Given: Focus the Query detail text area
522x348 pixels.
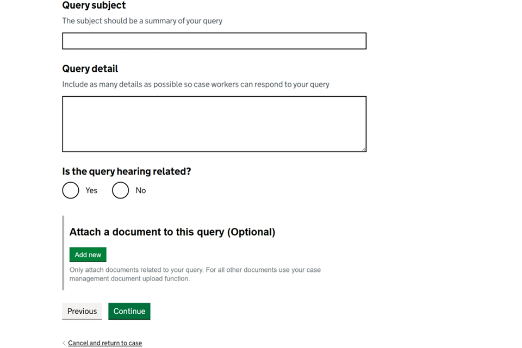Looking at the screenshot, I should pos(214,123).
